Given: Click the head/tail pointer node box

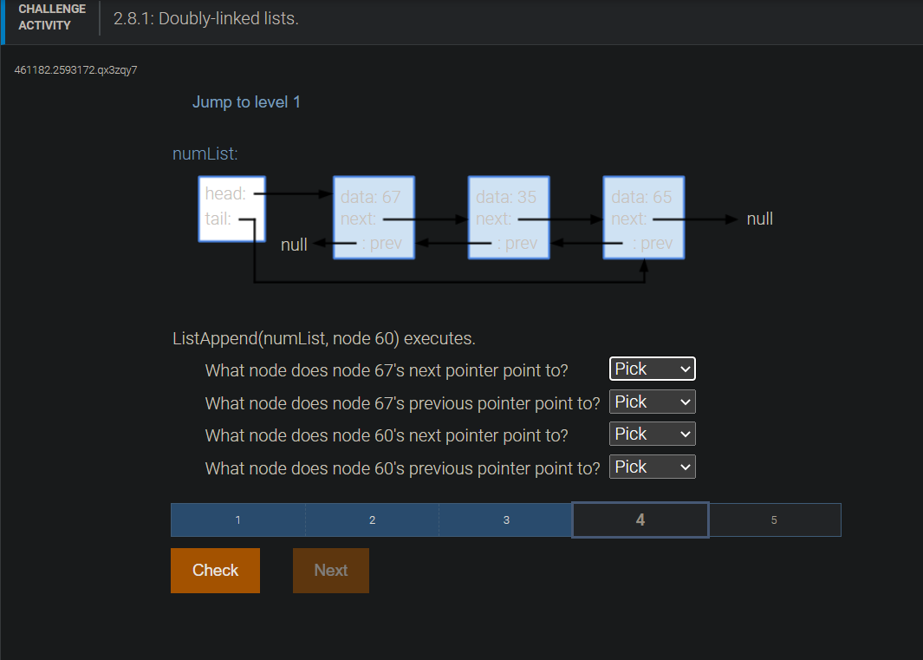Looking at the screenshot, I should (x=231, y=209).
